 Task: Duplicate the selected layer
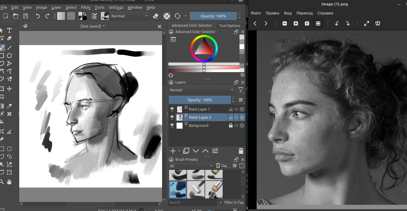[x=186, y=151]
